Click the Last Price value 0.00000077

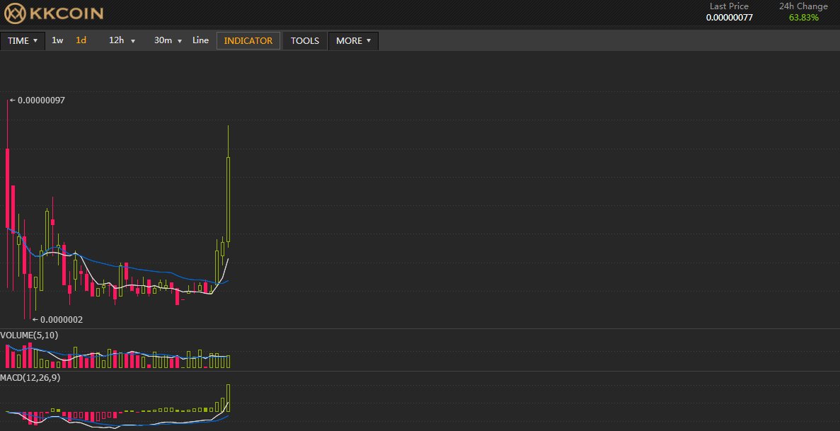click(728, 17)
